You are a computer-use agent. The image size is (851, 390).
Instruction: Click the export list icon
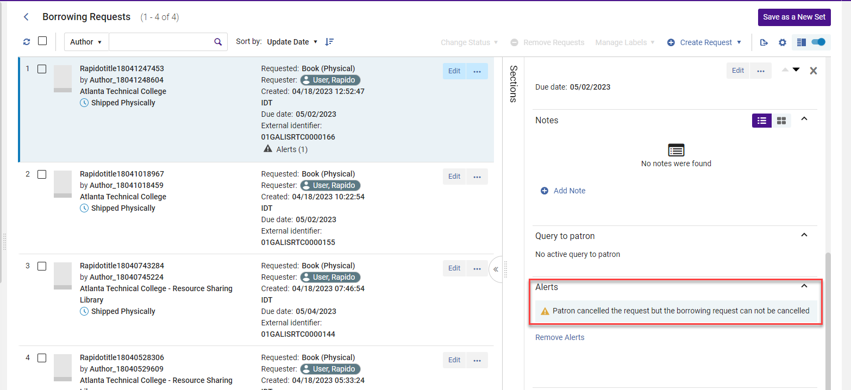(764, 42)
